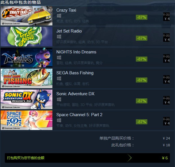
Task: Click the green bundle savings bar showing ¥6
Action: (x=87, y=158)
